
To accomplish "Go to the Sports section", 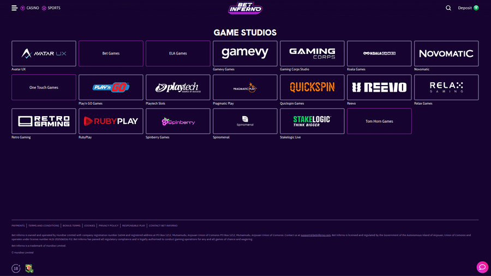I will click(51, 8).
